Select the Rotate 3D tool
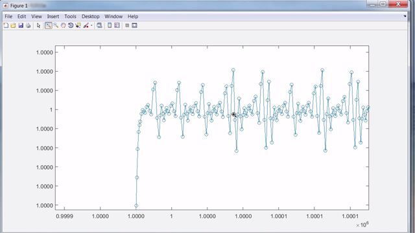Viewport: 415px width, 233px height. [x=71, y=25]
